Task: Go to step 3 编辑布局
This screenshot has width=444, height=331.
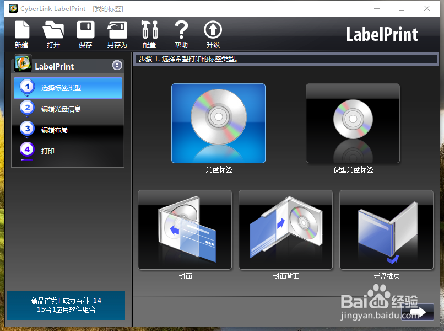Action: 68,130
